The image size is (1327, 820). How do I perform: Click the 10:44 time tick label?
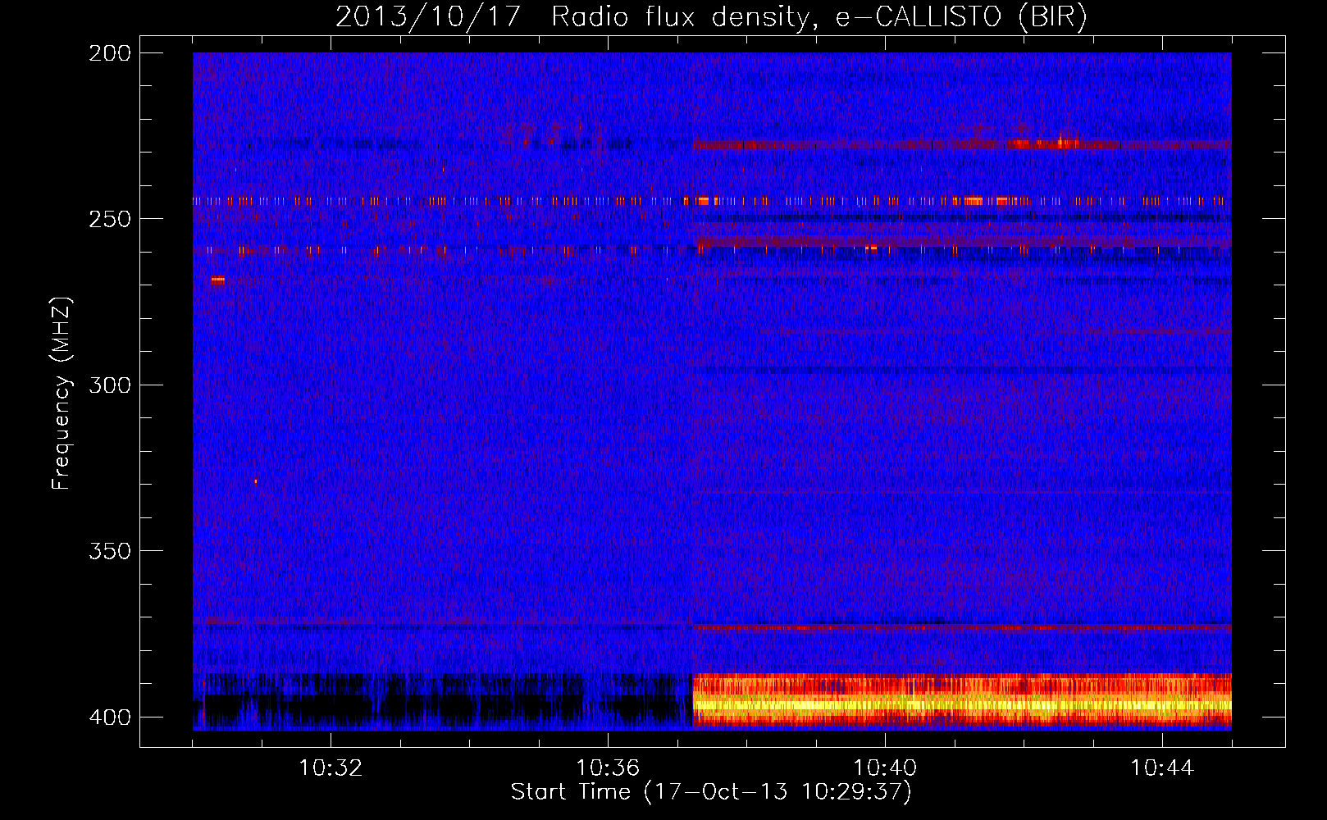(x=1162, y=768)
